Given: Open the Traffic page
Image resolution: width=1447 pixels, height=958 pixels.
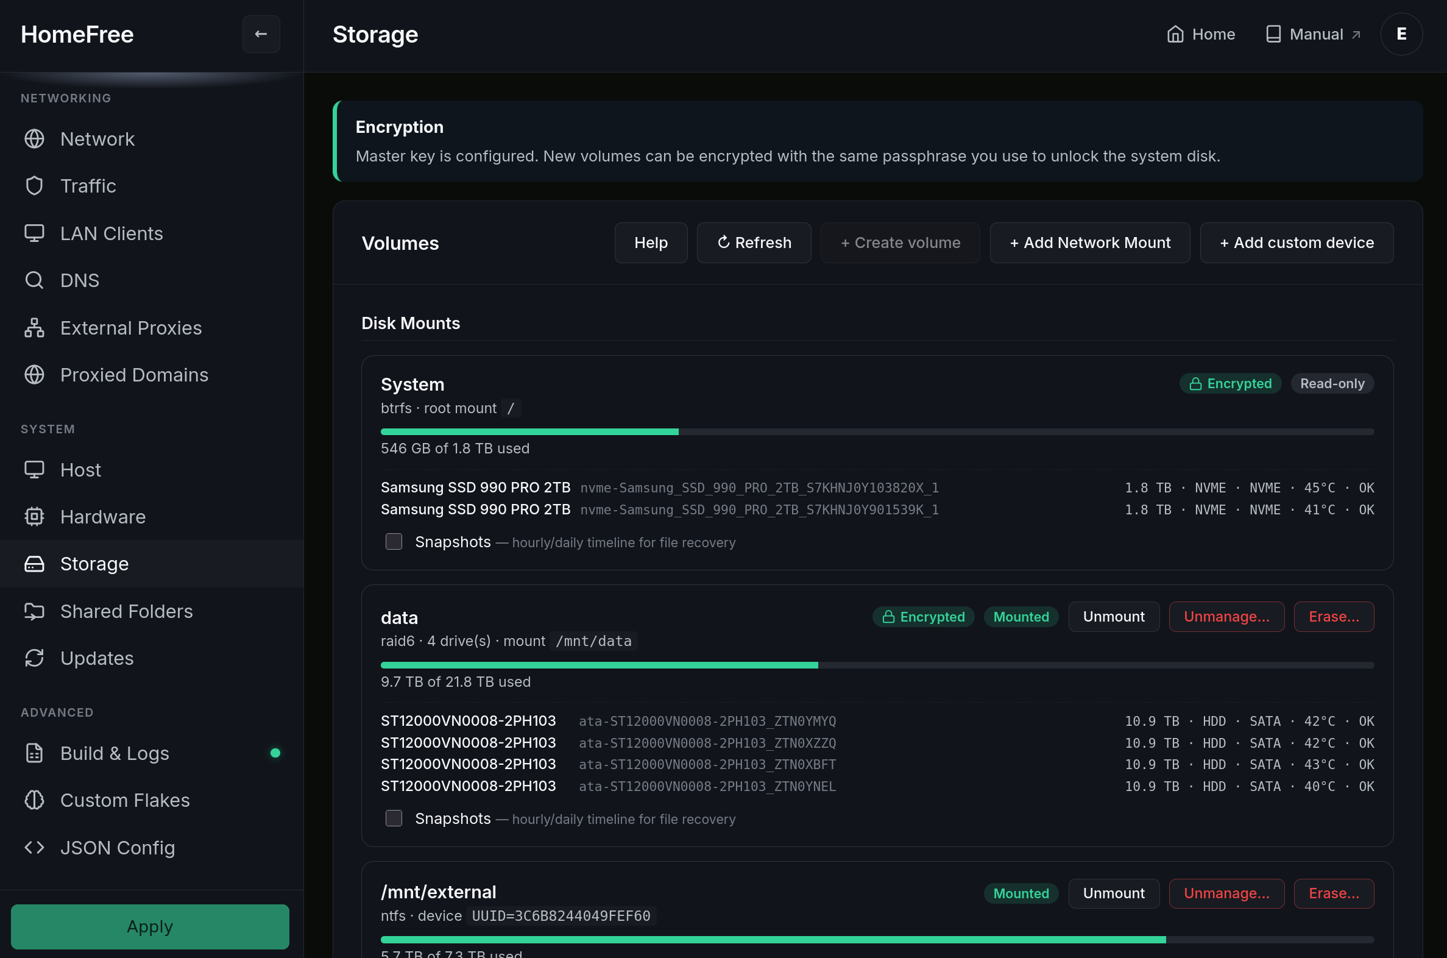Looking at the screenshot, I should click(x=152, y=186).
